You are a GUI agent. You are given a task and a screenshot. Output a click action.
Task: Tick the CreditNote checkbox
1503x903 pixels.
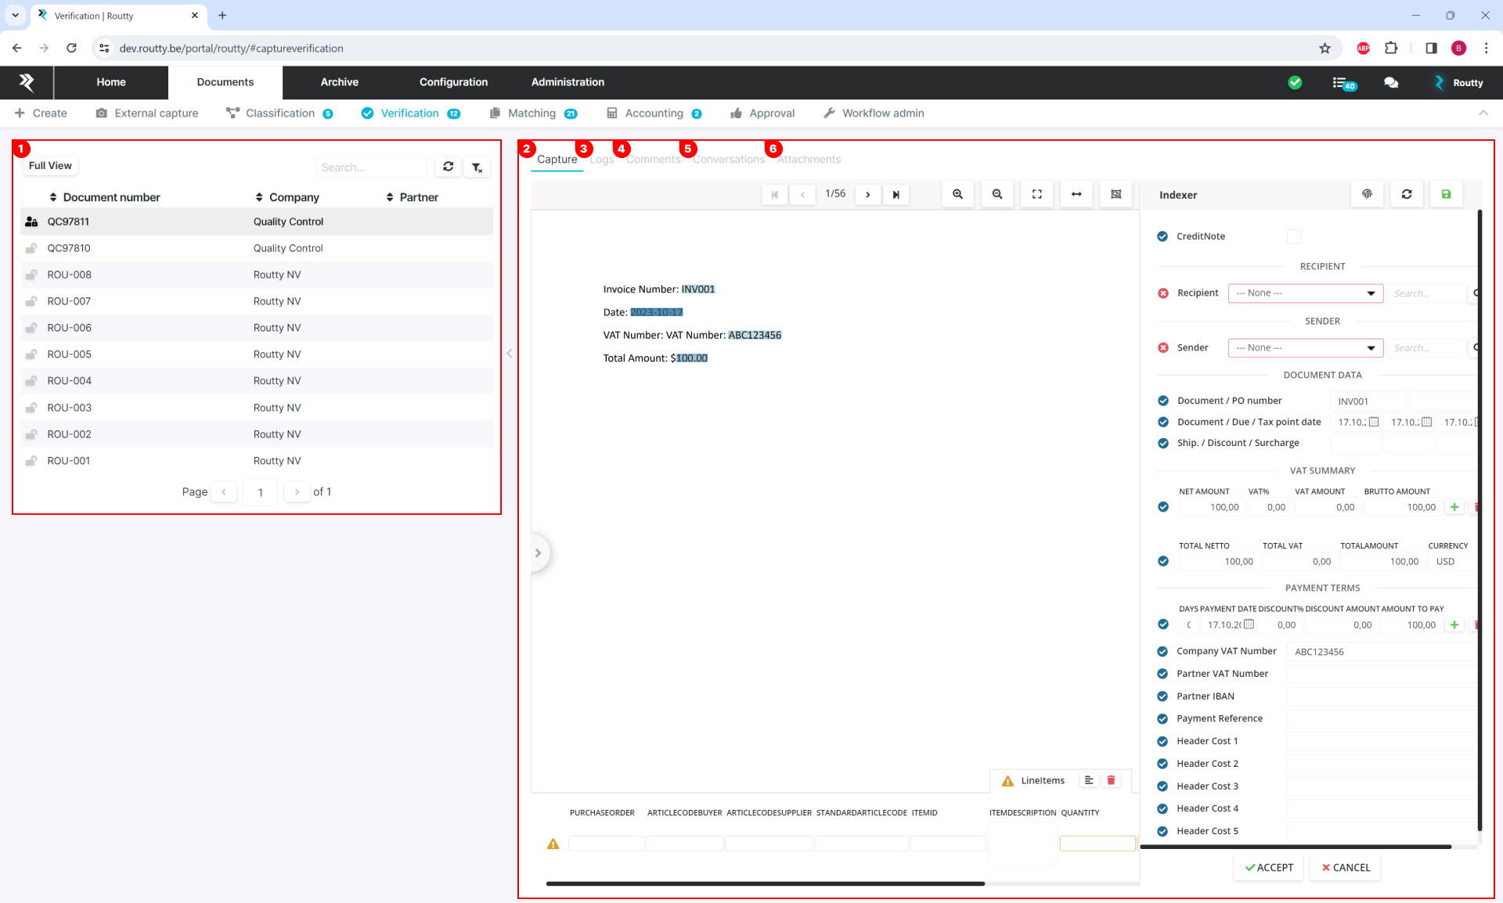pyautogui.click(x=1294, y=236)
